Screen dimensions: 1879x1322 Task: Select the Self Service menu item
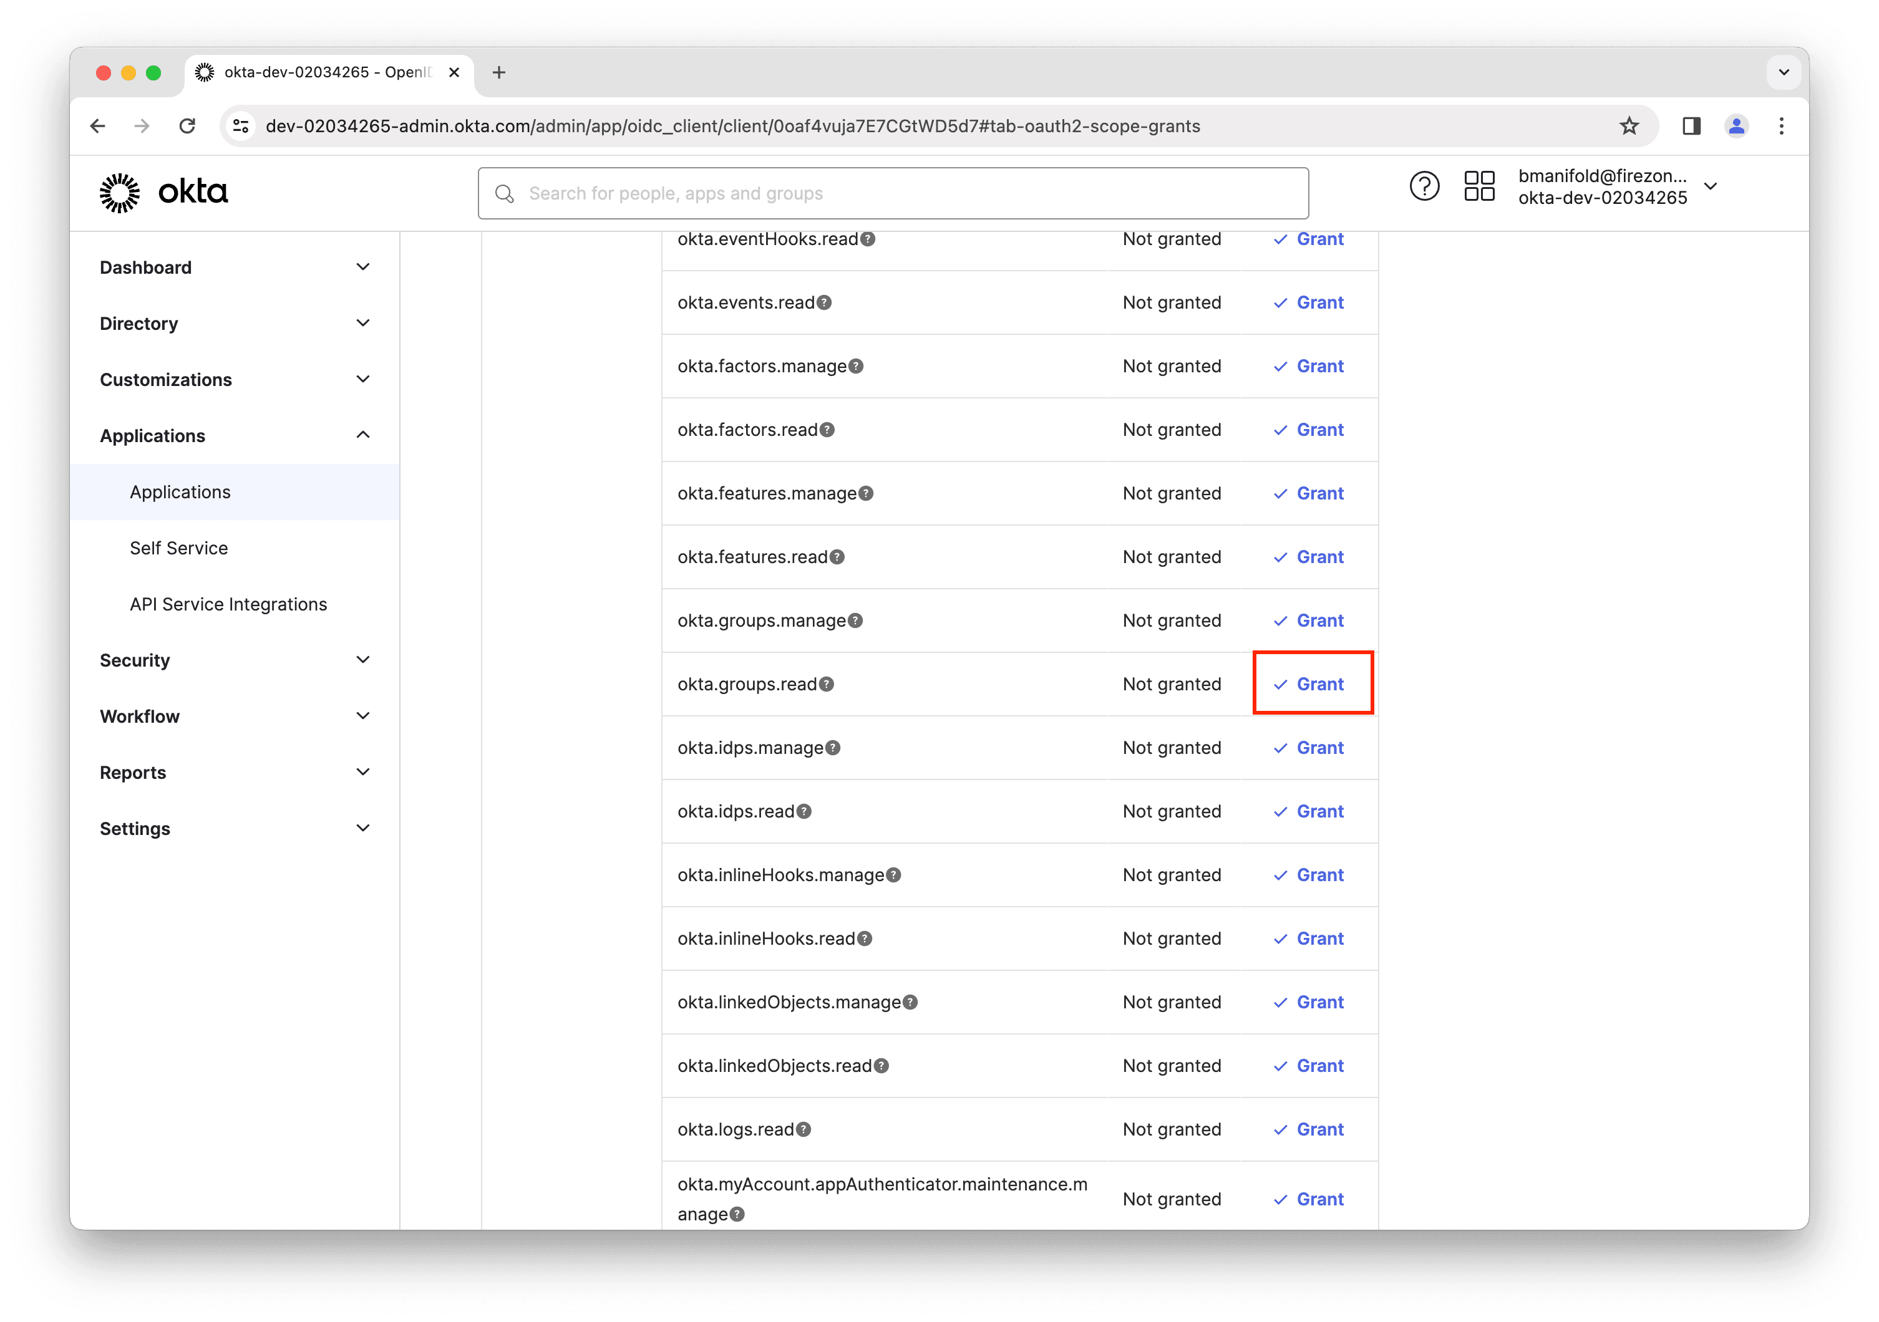click(176, 546)
